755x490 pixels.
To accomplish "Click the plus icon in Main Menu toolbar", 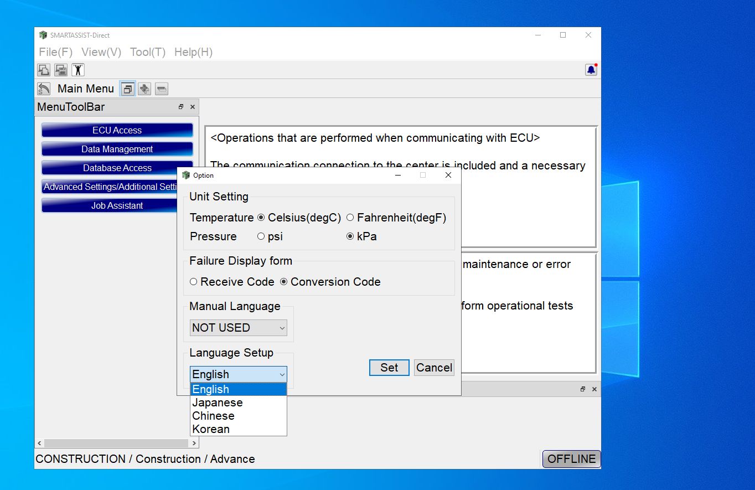I will tap(144, 89).
